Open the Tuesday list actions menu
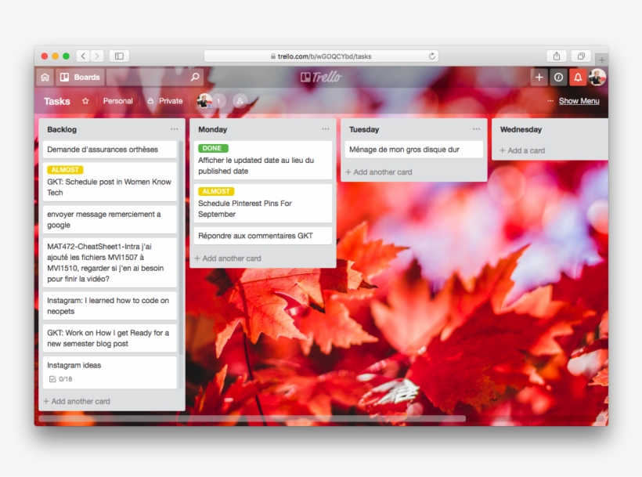The image size is (642, 477). click(476, 128)
